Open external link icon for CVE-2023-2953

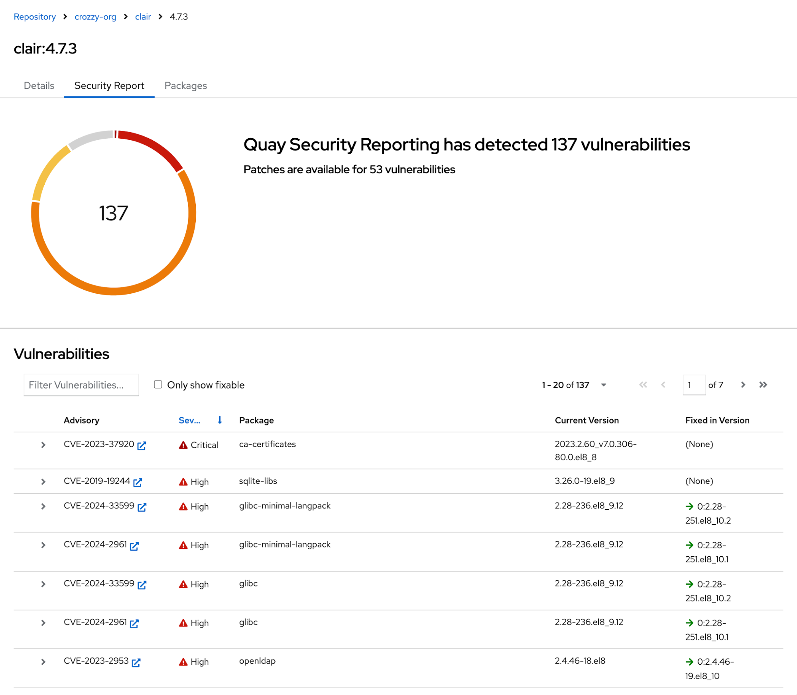tap(136, 662)
